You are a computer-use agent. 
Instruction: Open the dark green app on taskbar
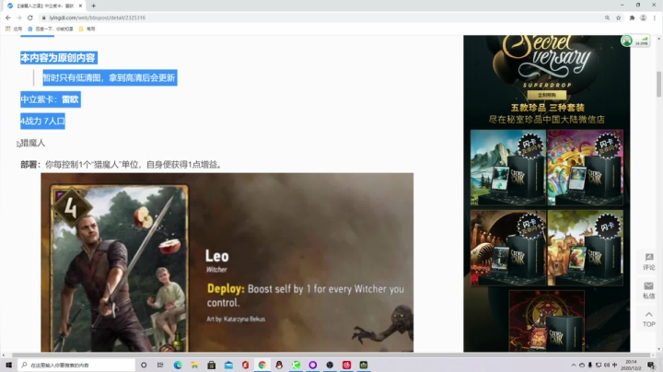[364, 365]
